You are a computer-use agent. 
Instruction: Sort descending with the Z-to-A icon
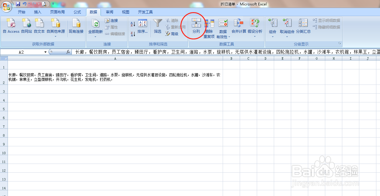coord(133,34)
